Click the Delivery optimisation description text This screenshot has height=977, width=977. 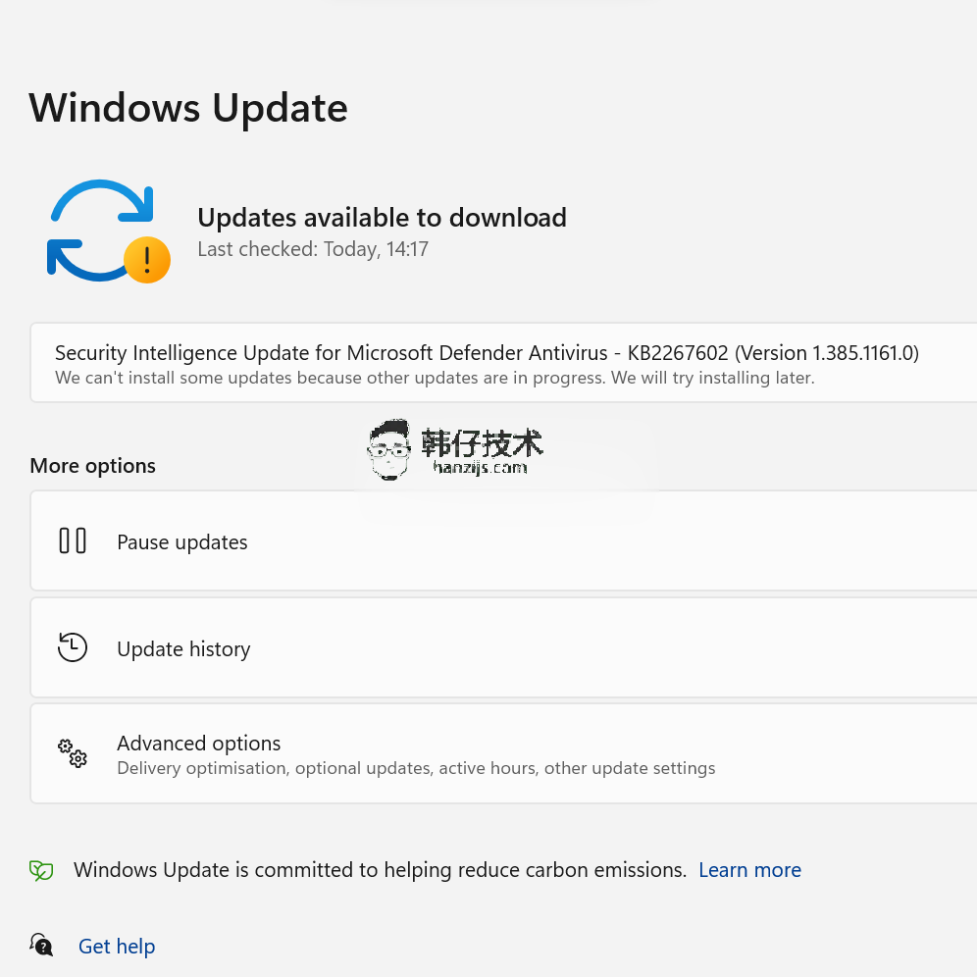(416, 768)
